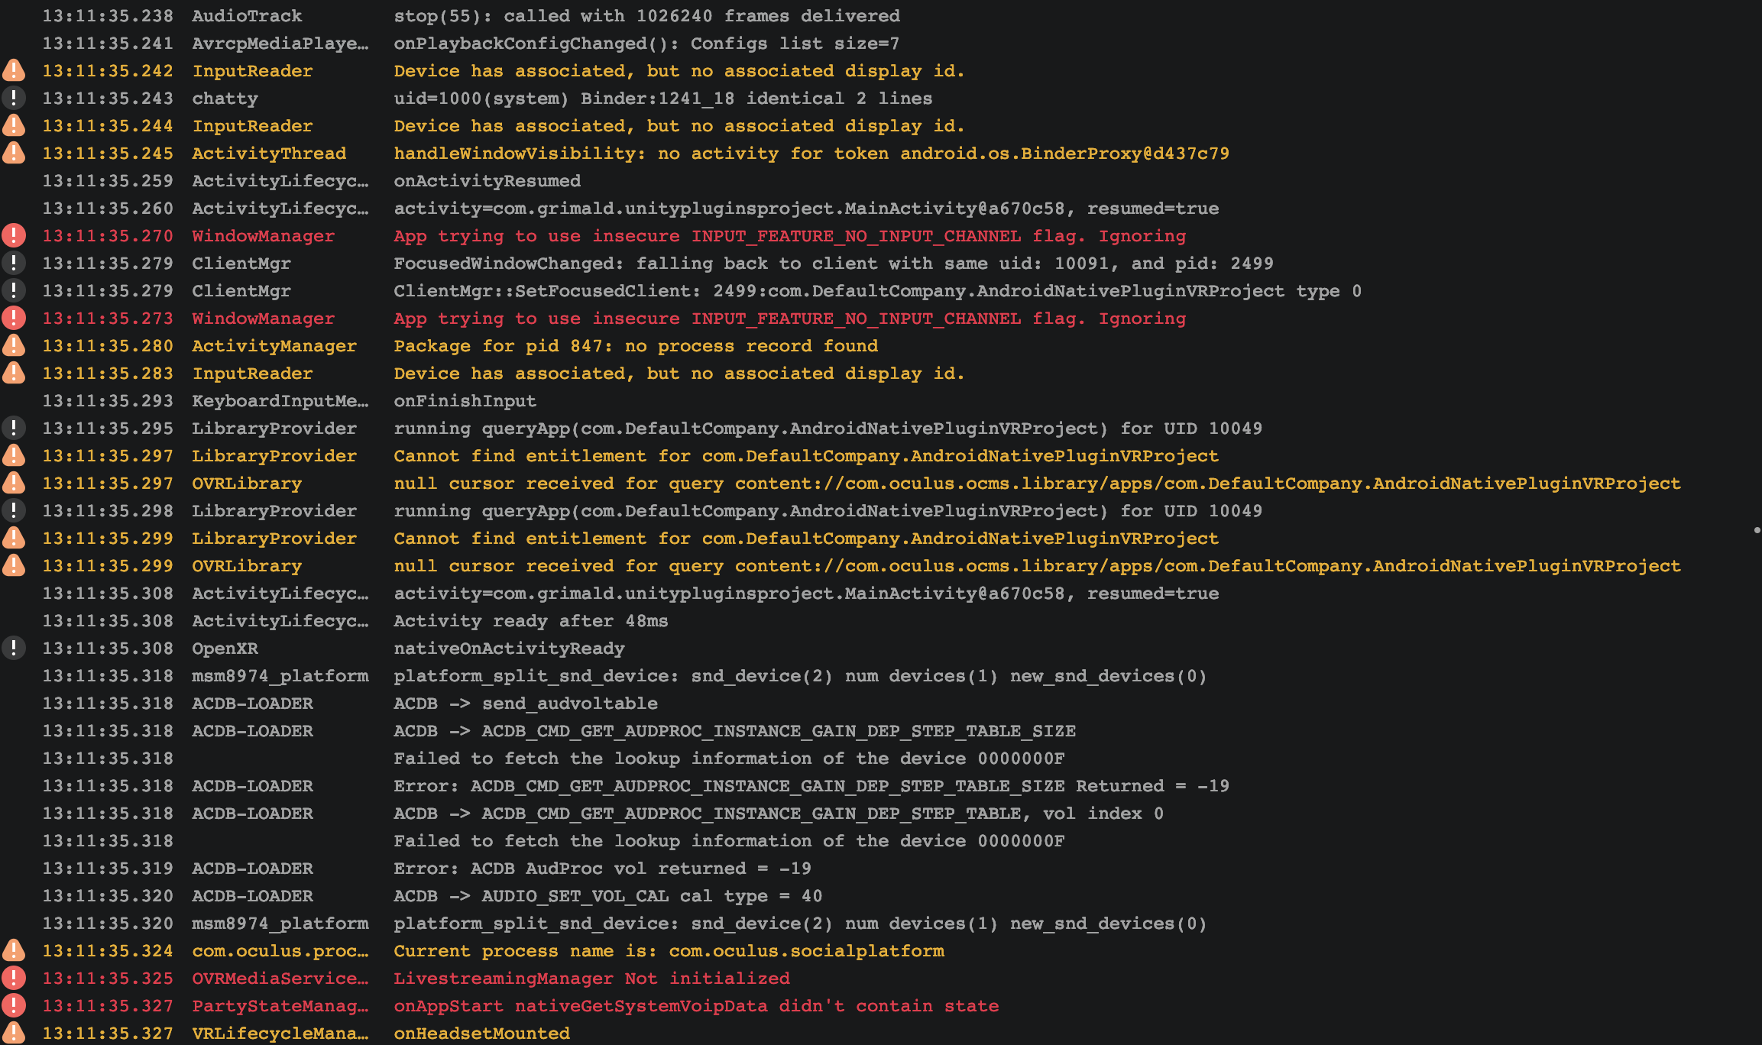The height and width of the screenshot is (1045, 1762).
Task: Select the ACDB AUDIO_SET_VOL_CAL cal type line
Action: (x=881, y=896)
